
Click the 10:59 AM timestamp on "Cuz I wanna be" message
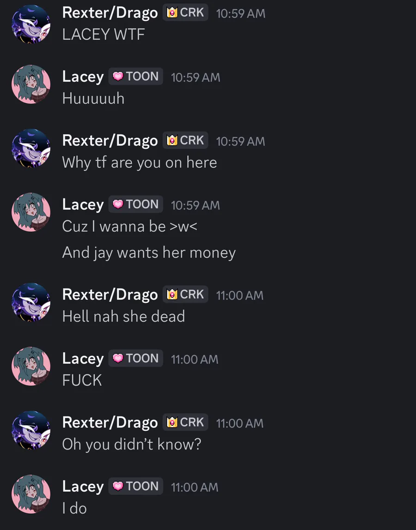click(196, 205)
